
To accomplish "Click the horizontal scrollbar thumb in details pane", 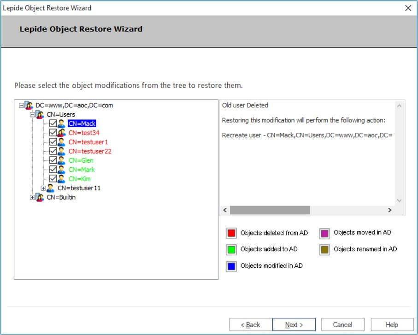I will tap(270, 210).
